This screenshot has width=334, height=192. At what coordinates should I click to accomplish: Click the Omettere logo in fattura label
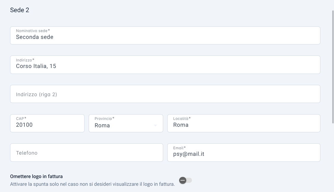36,177
